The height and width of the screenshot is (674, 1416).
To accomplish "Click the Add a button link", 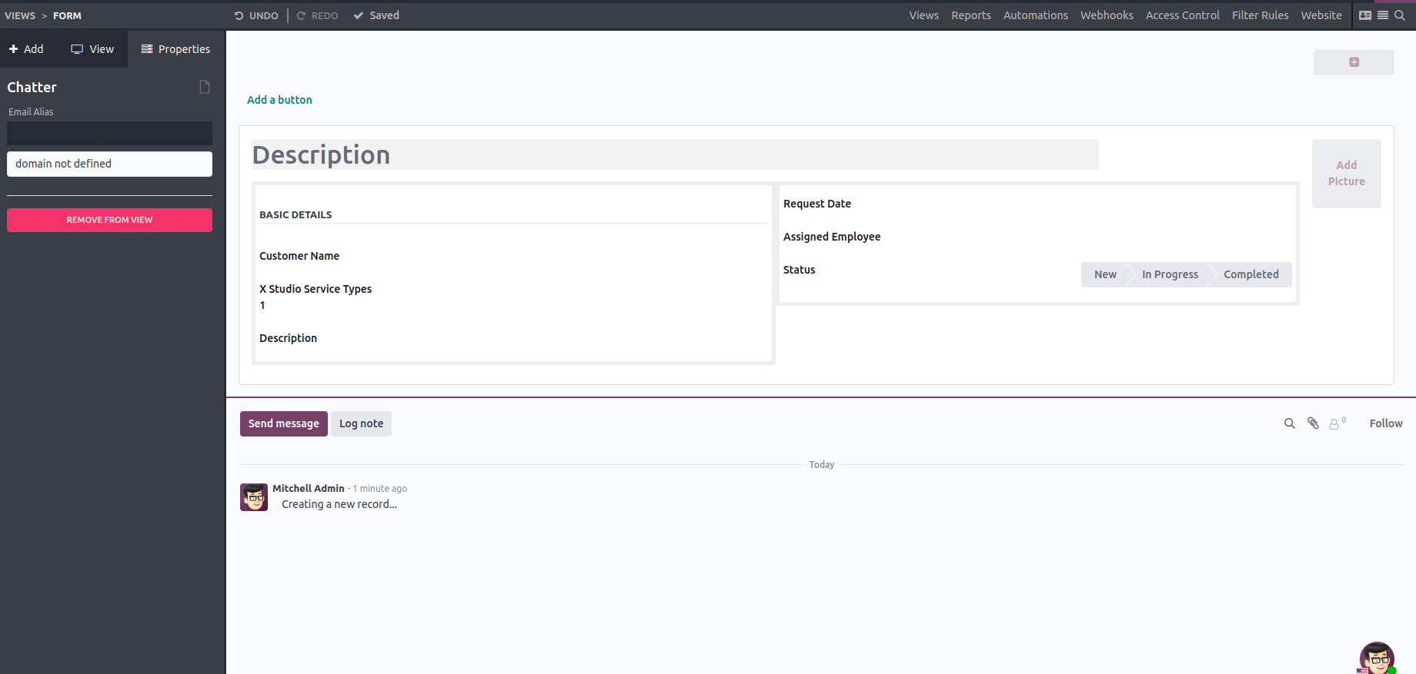I will point(279,100).
